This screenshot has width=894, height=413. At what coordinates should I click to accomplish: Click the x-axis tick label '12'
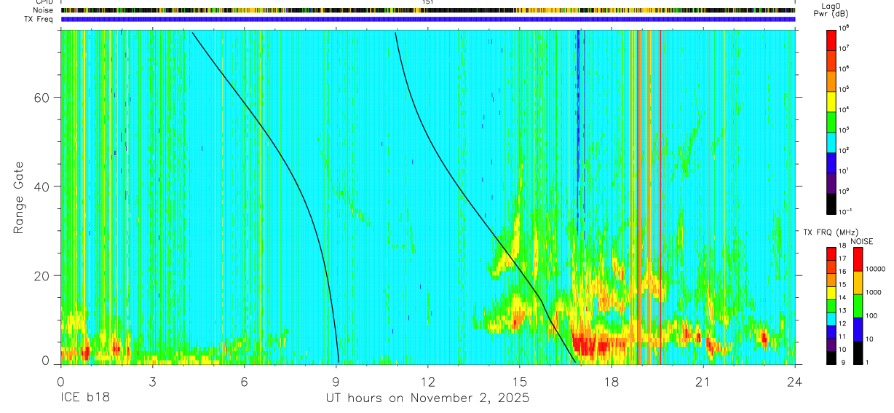[428, 382]
